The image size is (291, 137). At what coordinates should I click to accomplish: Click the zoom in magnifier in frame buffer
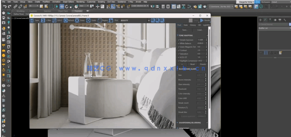tap(153, 20)
